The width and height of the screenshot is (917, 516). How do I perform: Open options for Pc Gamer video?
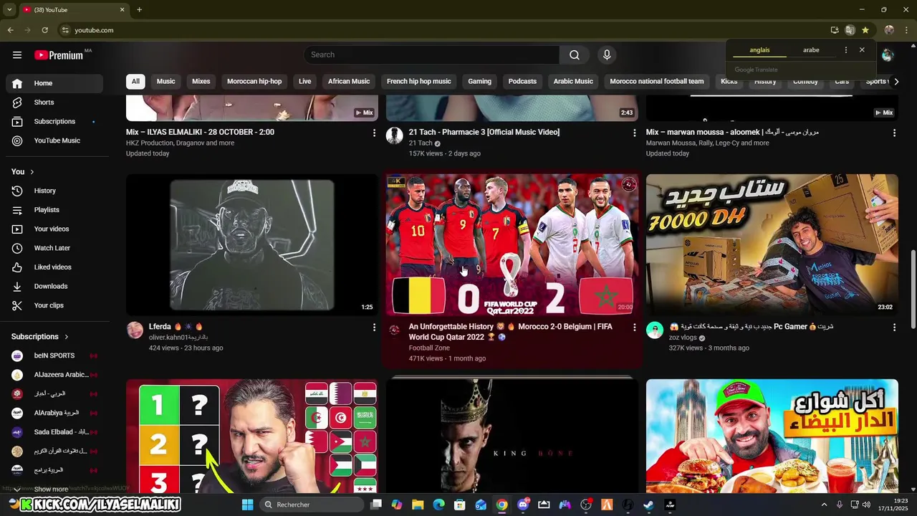894,328
